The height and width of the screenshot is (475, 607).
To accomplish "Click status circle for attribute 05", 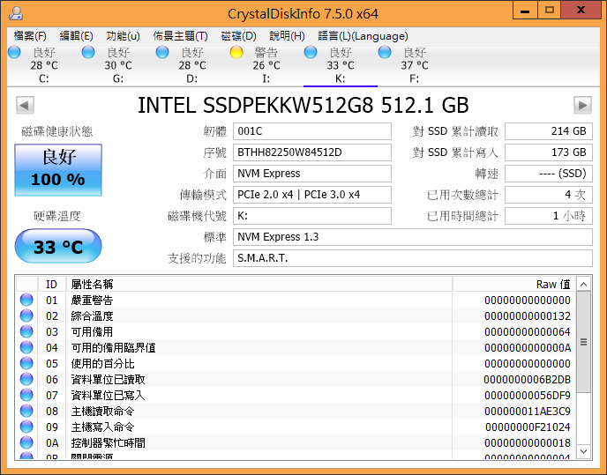I will pyautogui.click(x=26, y=363).
